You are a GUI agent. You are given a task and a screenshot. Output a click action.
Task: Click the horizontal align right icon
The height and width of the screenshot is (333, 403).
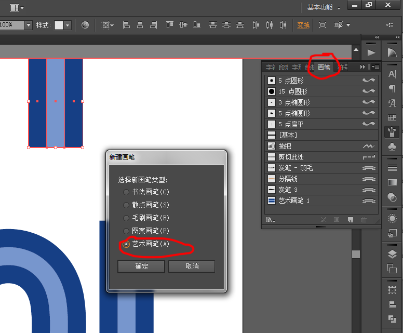(x=154, y=25)
